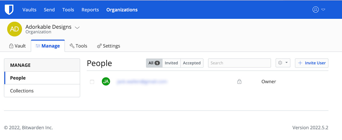
Task: Expand the account menu arrow
Action: (x=323, y=10)
